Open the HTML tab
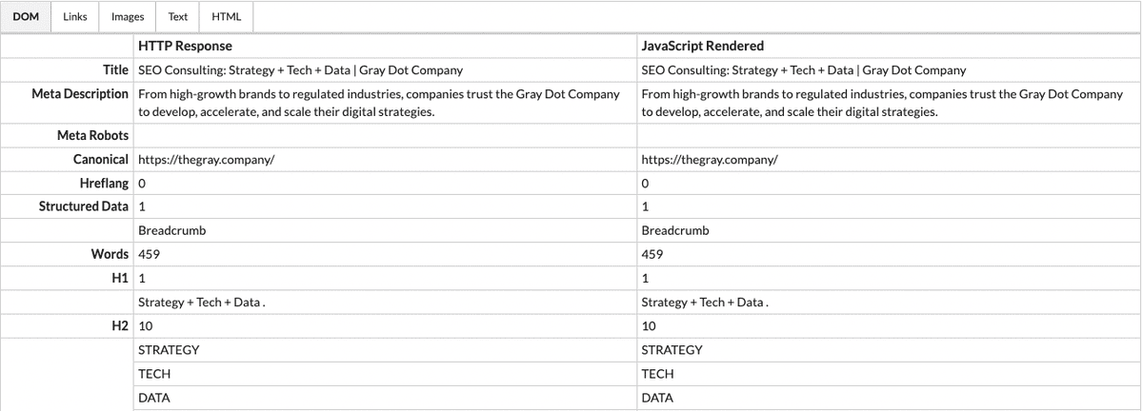Screen dimensions: 1143x411 click(x=226, y=17)
